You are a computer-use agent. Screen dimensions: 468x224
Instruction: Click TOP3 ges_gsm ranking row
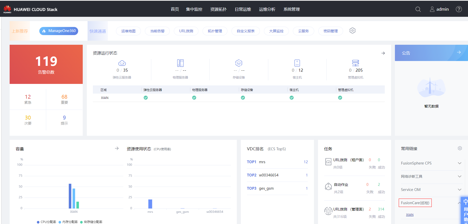[x=277, y=188]
